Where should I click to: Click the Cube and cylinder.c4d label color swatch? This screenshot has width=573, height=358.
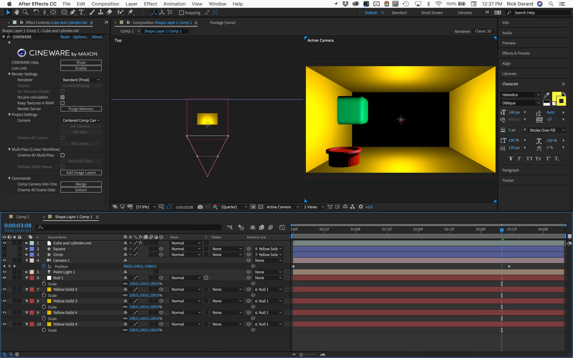pyautogui.click(x=32, y=243)
